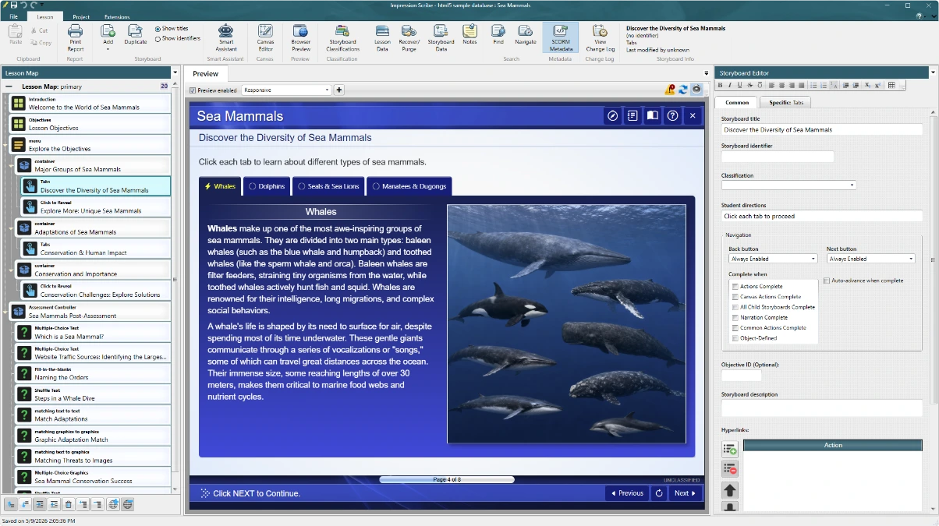Select the Manatees & Dugongs tab
939x526 pixels.
(x=409, y=186)
